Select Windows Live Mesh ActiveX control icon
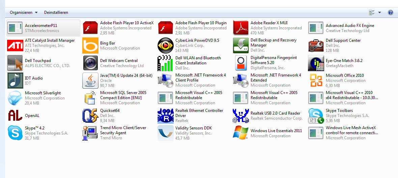Image resolution: width=398 pixels, height=178 pixels. tap(316, 133)
